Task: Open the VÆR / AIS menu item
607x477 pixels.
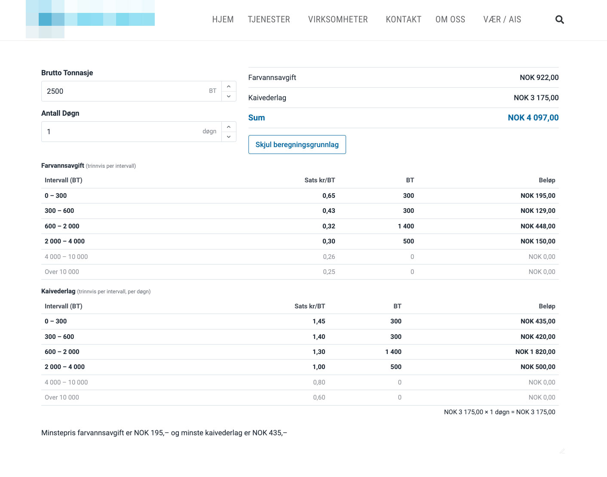Action: pyautogui.click(x=502, y=19)
